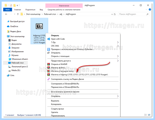
Task: Go up one folder level arrow
Action: coord(18,14)
